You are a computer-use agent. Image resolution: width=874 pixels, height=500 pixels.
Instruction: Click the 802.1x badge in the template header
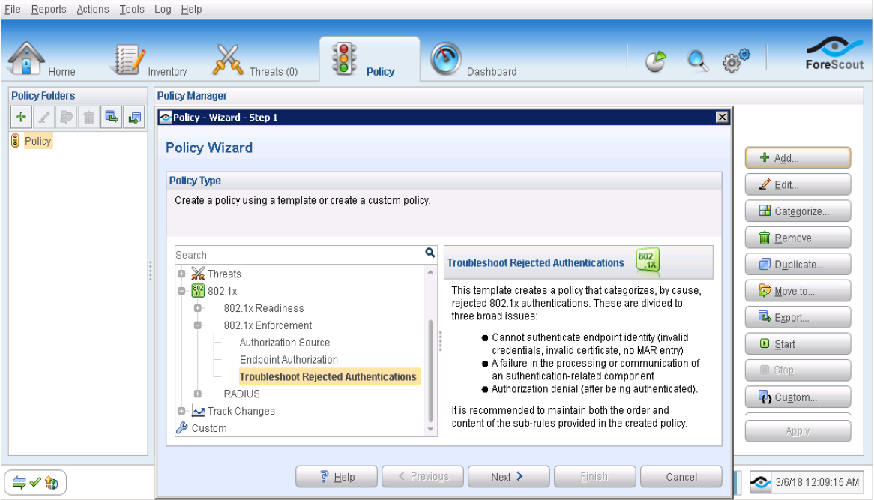click(648, 261)
